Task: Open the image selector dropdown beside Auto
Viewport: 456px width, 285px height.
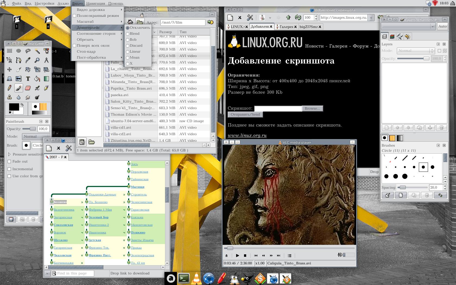Action: [408, 26]
